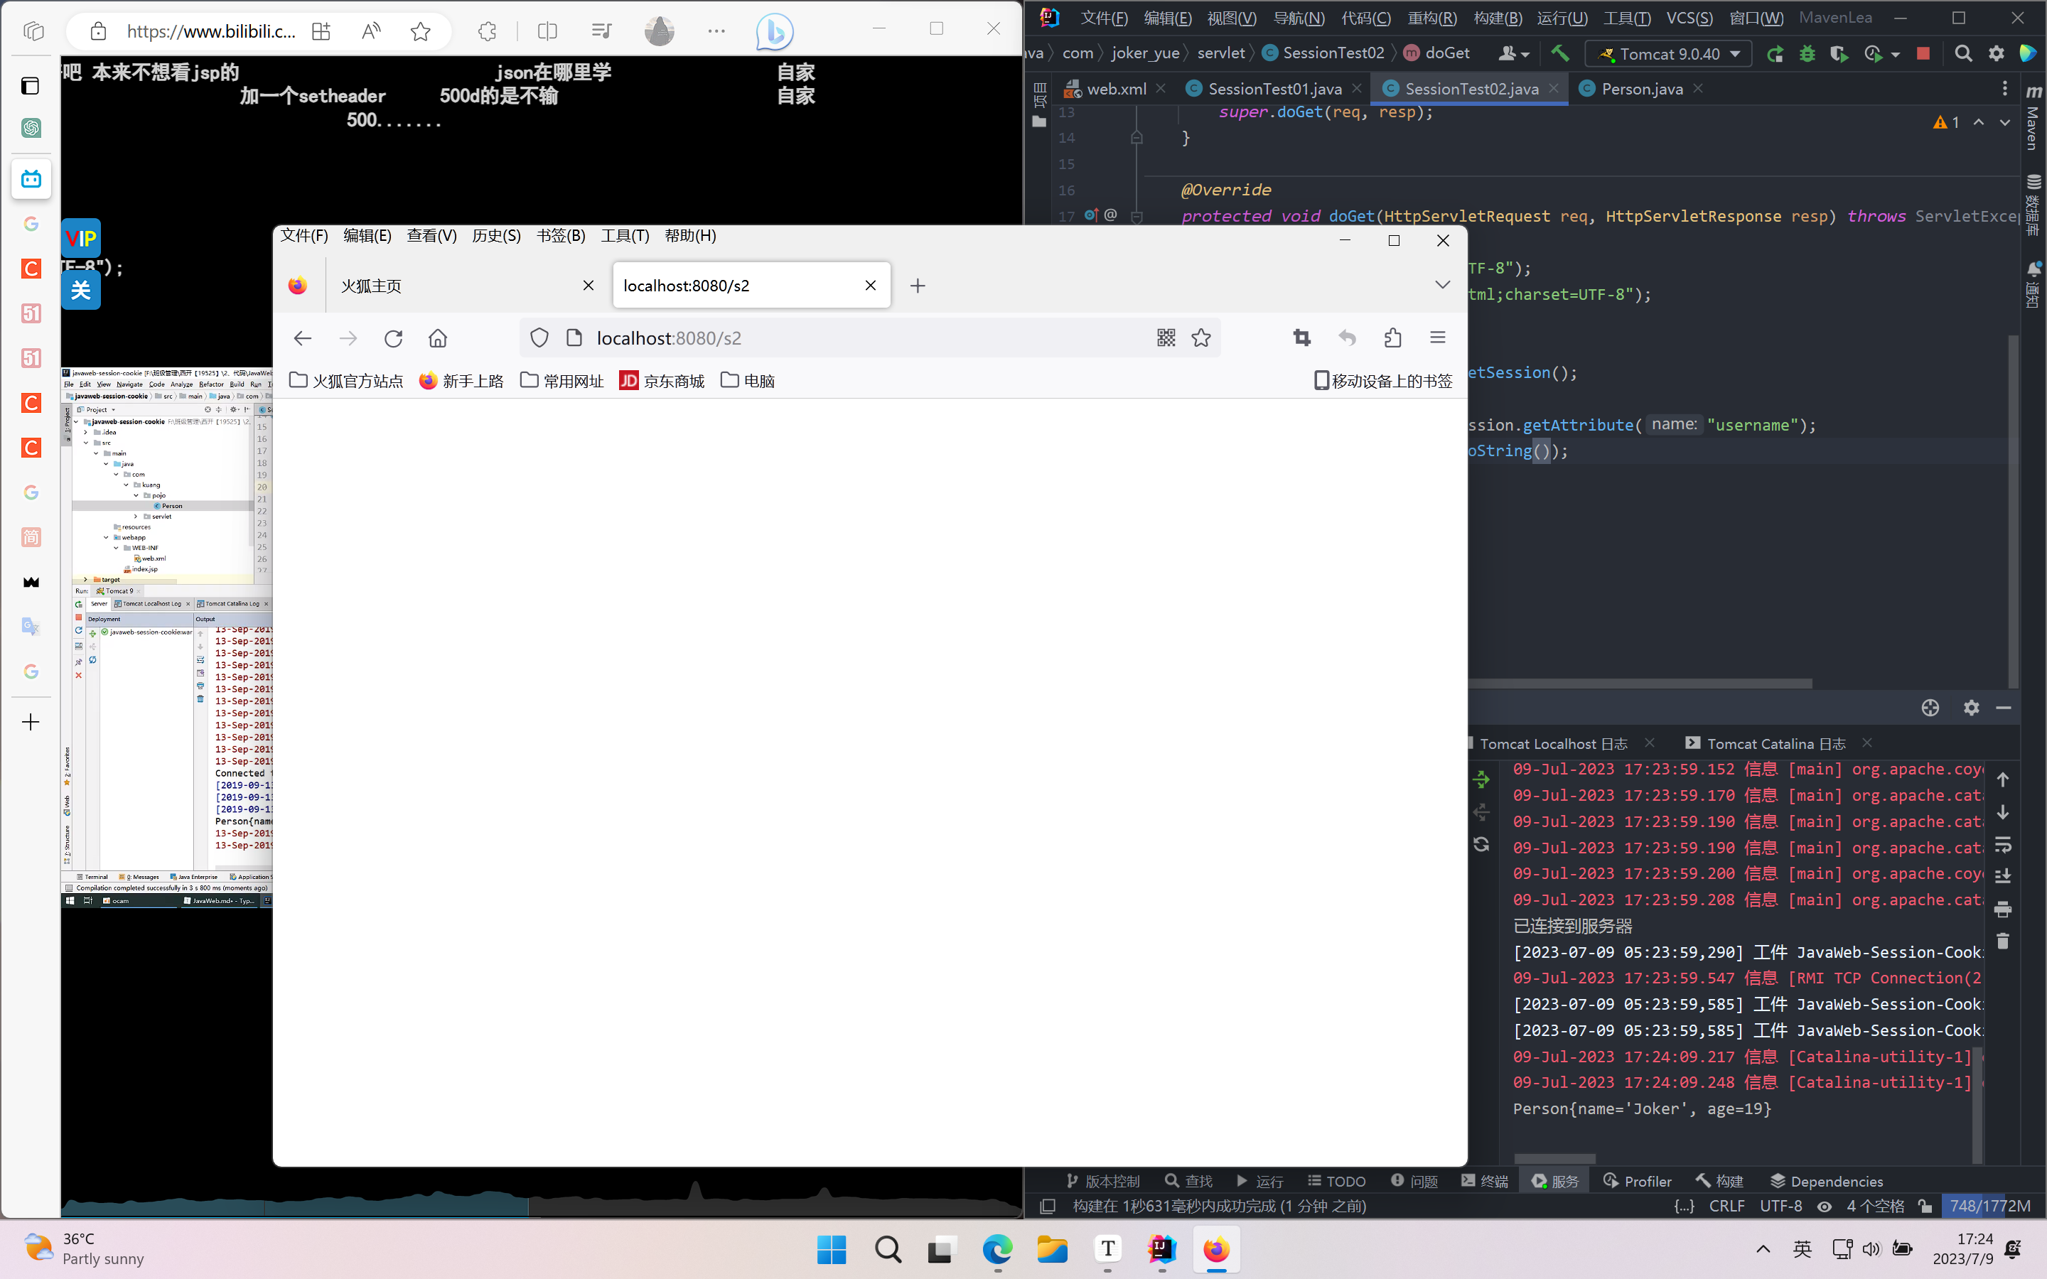Switch to SessionTest01.java editor tab
Screen dimensions: 2047x1279
[x=1274, y=89]
